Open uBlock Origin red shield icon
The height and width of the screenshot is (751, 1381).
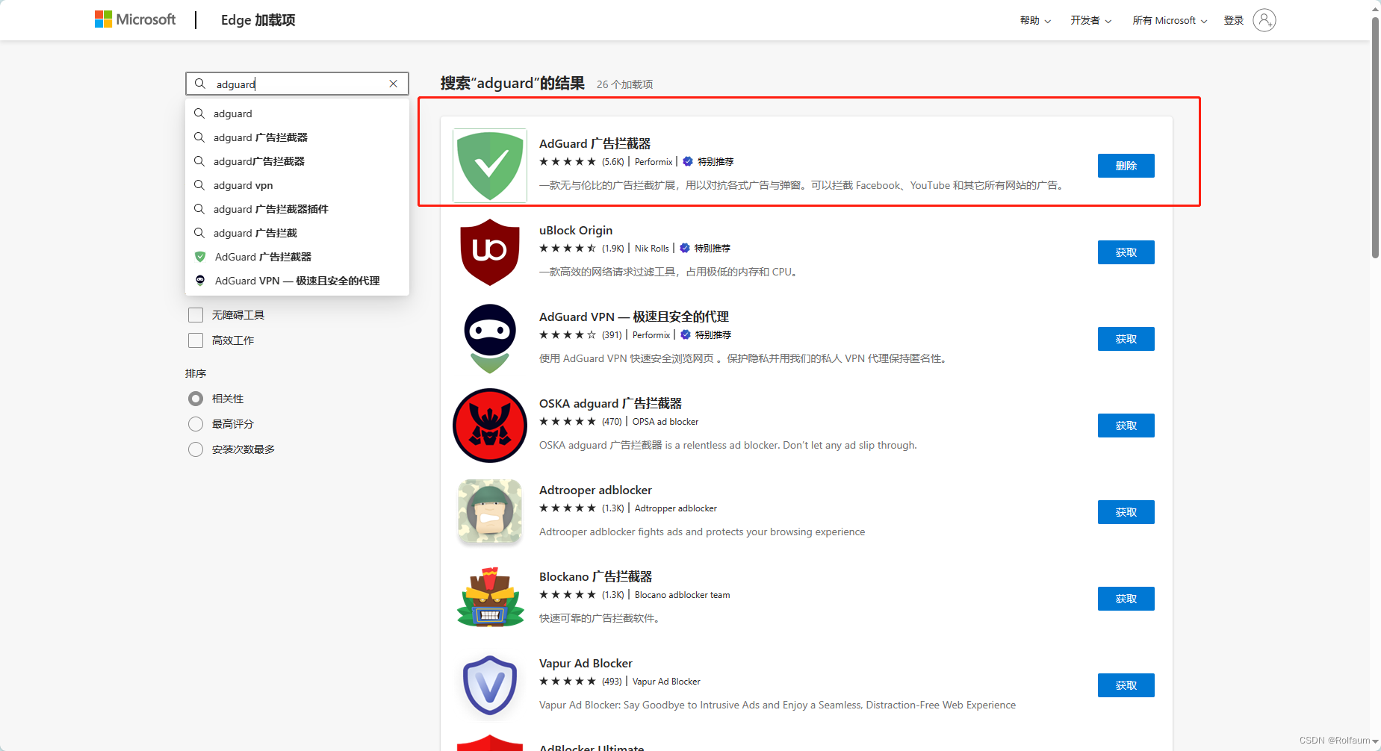click(490, 252)
